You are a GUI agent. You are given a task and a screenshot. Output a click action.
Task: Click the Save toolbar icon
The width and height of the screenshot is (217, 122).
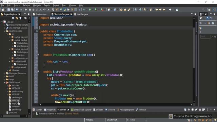click(x=8, y=9)
